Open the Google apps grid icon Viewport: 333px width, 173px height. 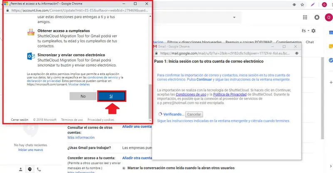(x=305, y=18)
